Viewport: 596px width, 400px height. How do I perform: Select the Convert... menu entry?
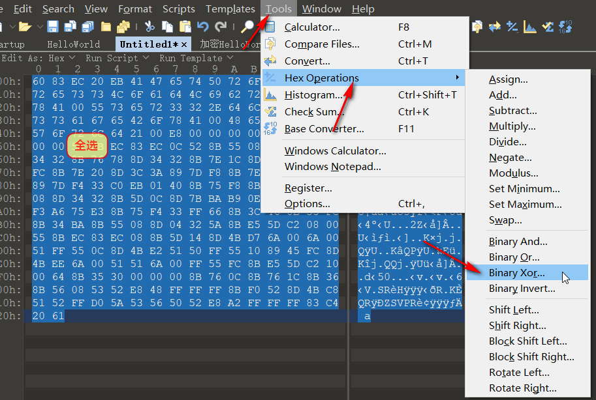tap(364, 61)
